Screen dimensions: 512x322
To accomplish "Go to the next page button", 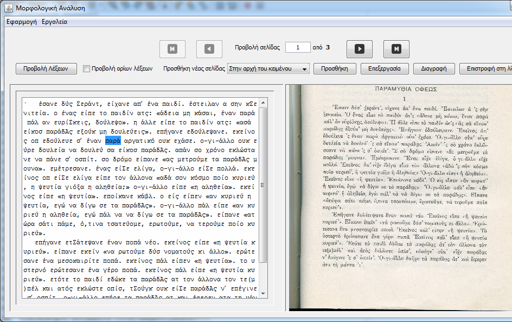I will (360, 49).
